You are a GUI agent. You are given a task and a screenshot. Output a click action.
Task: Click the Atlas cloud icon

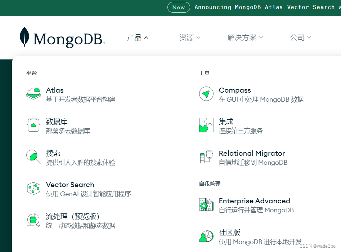coord(33,94)
